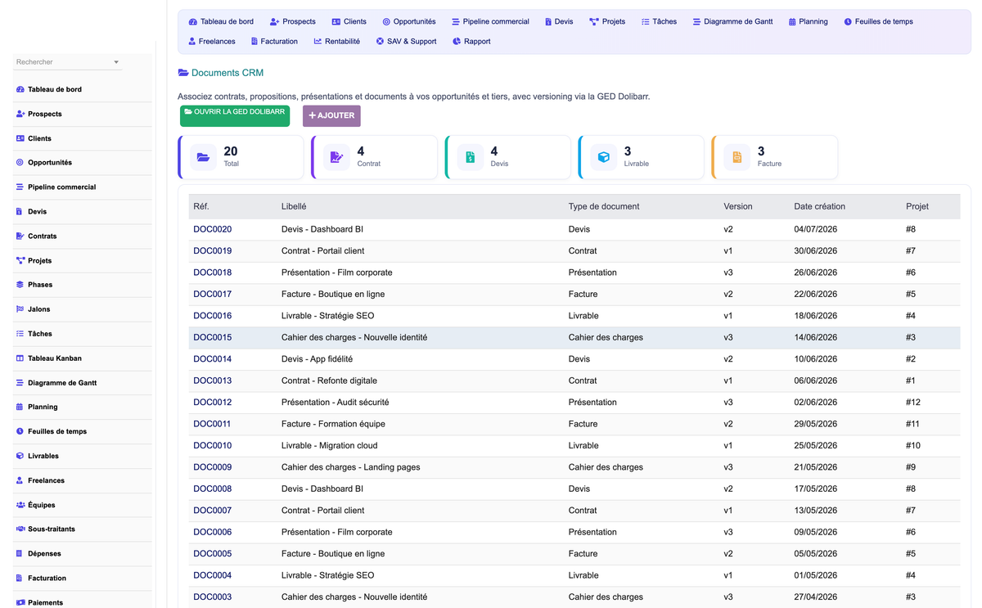This screenshot has width=982, height=608.
Task: Open Feuilles de temps top tab
Action: [x=878, y=21]
